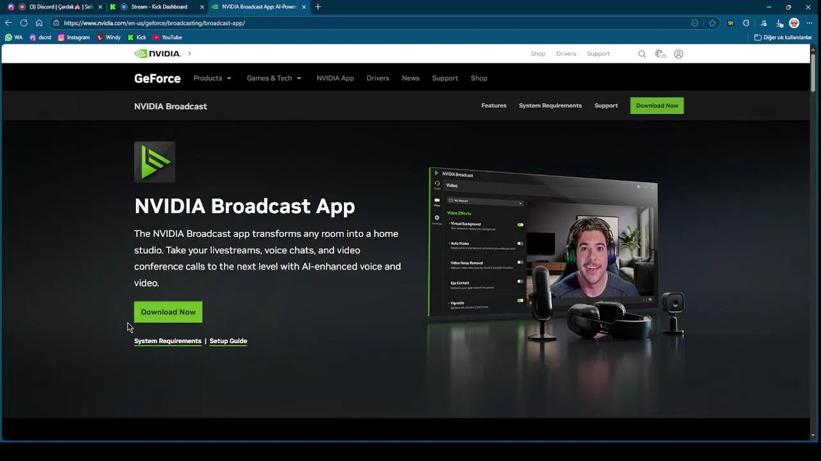Select the NVIDIA Broadcast App browser tab

click(258, 7)
